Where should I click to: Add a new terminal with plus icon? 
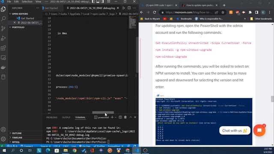pyautogui.click(x=112, y=117)
